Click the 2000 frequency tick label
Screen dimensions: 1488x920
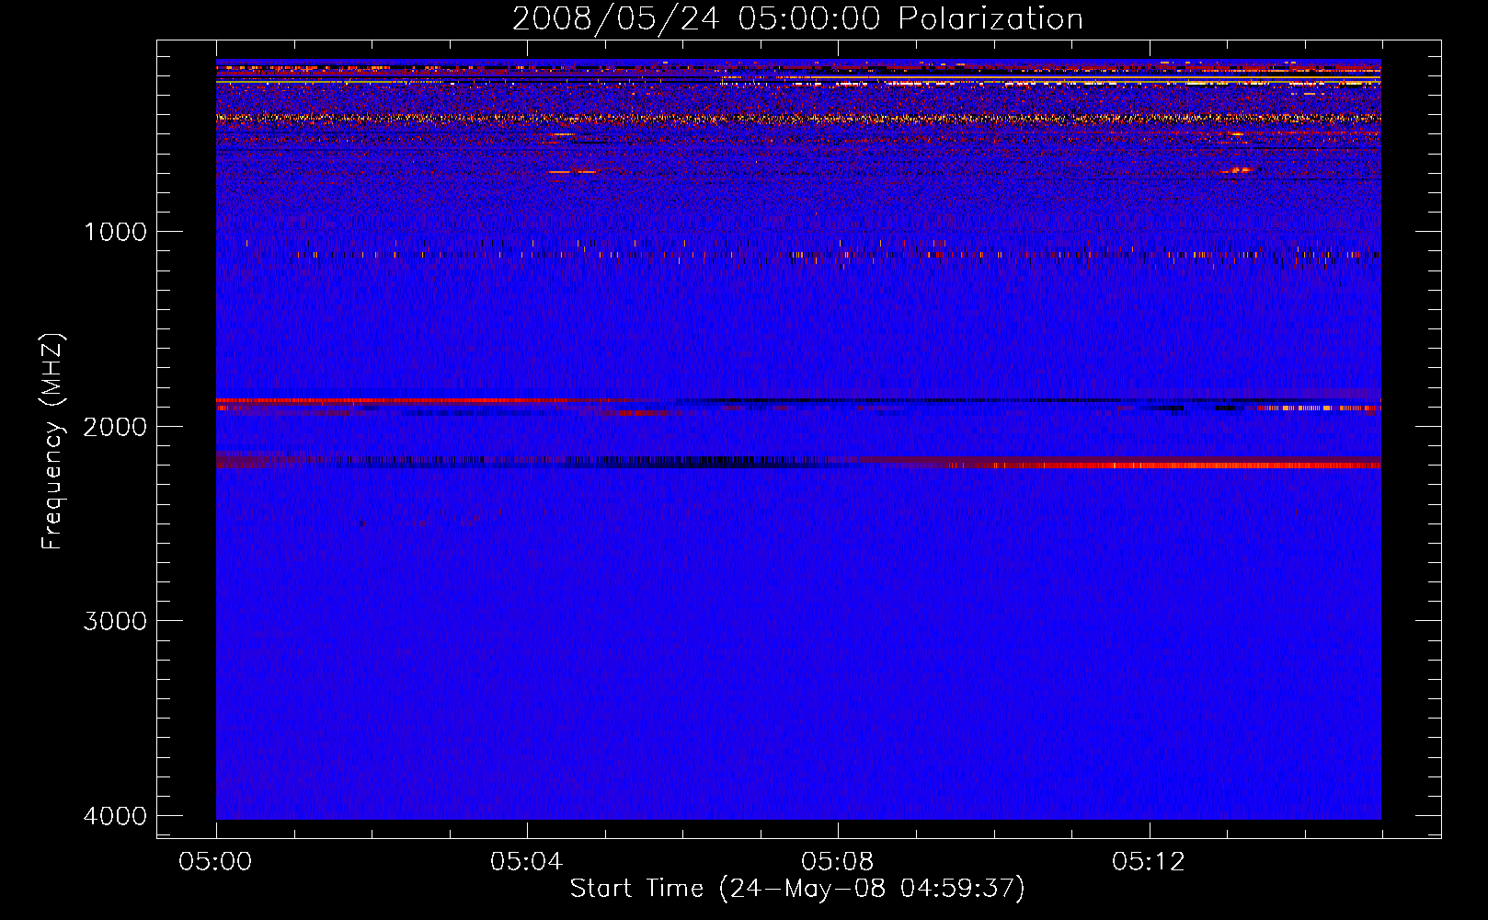point(115,426)
